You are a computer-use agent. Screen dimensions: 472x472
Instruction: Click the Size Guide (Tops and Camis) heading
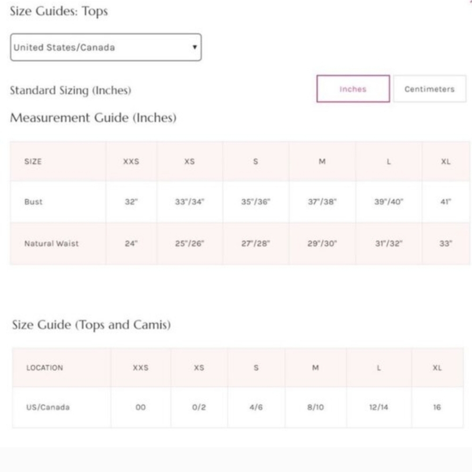pos(91,325)
